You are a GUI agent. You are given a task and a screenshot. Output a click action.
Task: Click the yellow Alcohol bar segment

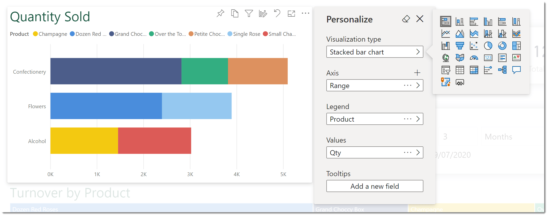tap(84, 141)
